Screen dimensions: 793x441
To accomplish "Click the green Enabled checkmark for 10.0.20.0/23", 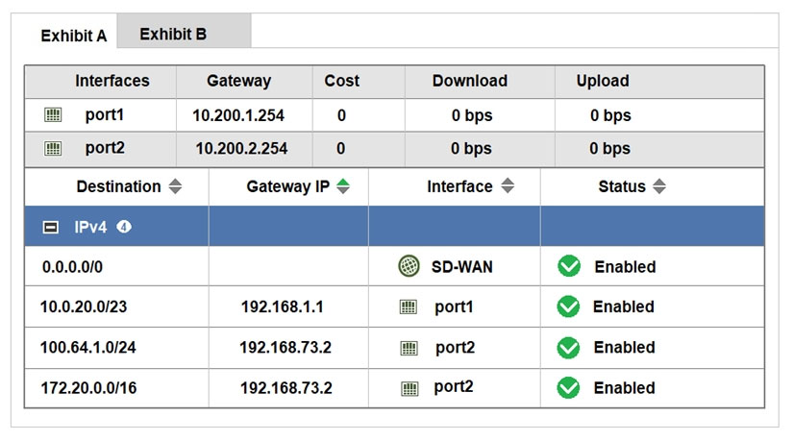I will tap(569, 307).
